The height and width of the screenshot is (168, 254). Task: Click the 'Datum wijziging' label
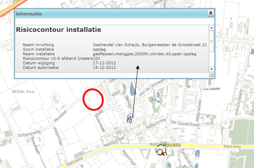(x=39, y=63)
